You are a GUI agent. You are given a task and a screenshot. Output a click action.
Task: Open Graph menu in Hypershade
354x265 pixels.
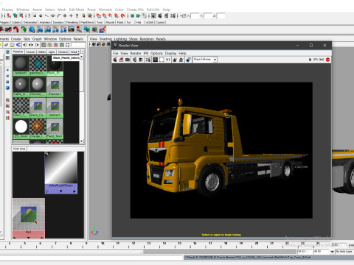pos(37,39)
